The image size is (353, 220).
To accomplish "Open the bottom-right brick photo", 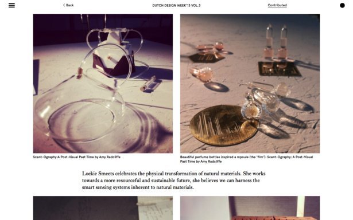I will tap(250, 208).
